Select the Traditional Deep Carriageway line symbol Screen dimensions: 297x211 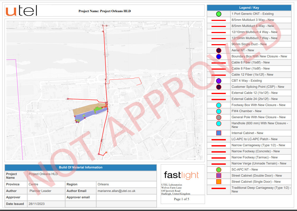click(x=219, y=188)
